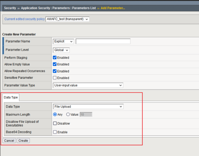199x156 pixels.
Task: Click the Current edited security policy link
Action: point(24,19)
